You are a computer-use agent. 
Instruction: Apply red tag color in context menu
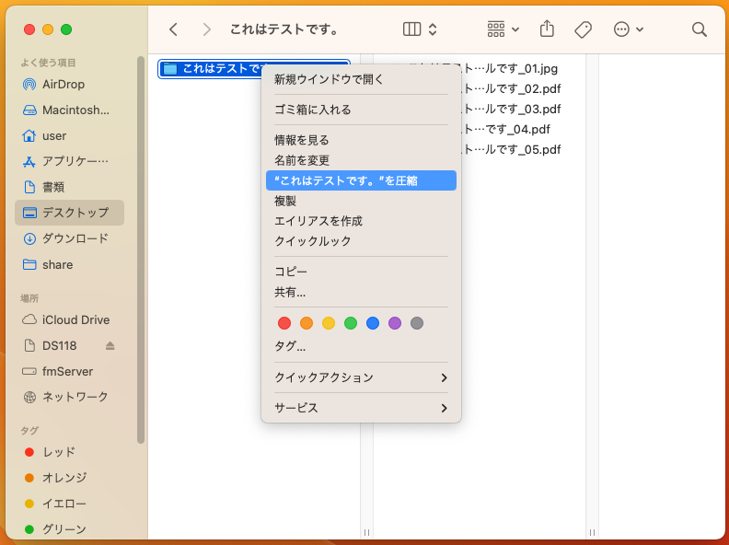284,323
